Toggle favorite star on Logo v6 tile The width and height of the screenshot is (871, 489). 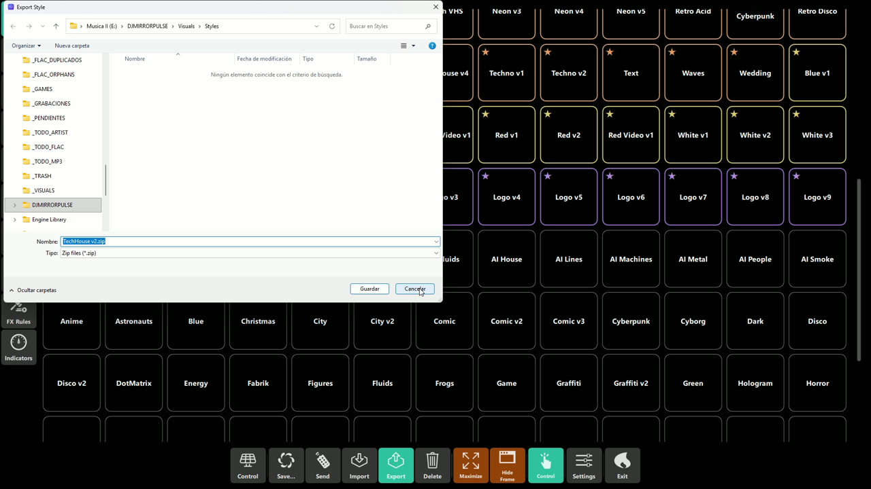coord(610,177)
